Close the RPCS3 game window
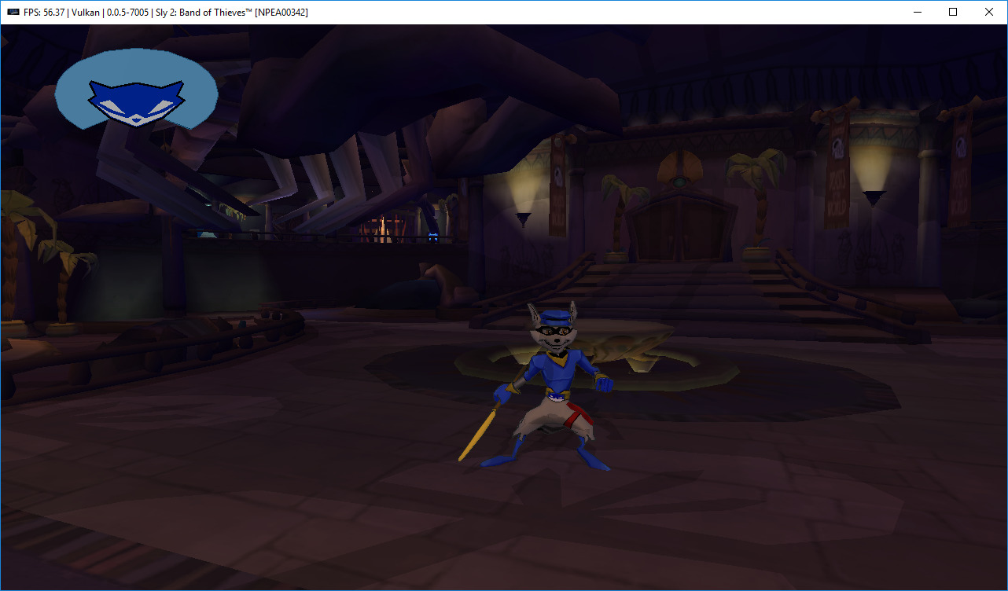Image resolution: width=1008 pixels, height=591 pixels. click(989, 12)
